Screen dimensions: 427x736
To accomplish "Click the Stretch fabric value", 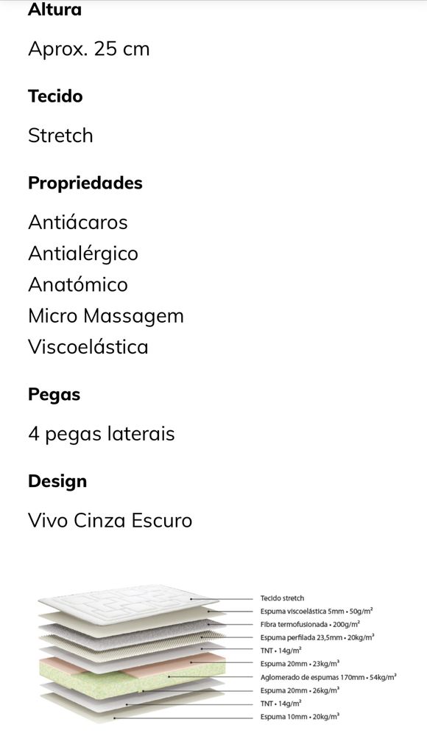I will pyautogui.click(x=60, y=136).
